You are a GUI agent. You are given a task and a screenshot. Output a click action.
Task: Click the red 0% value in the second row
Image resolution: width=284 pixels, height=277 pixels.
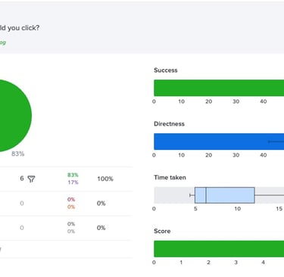pyautogui.click(x=71, y=200)
